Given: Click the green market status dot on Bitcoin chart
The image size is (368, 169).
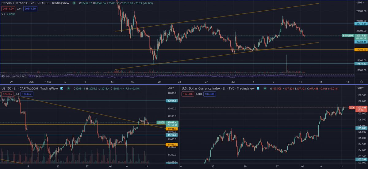Looking at the screenshot, I should click(x=75, y=3).
